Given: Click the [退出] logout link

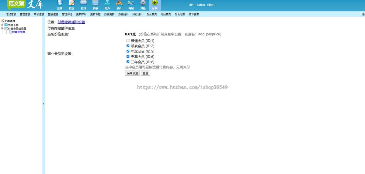Looking at the screenshot, I should coord(211,5).
